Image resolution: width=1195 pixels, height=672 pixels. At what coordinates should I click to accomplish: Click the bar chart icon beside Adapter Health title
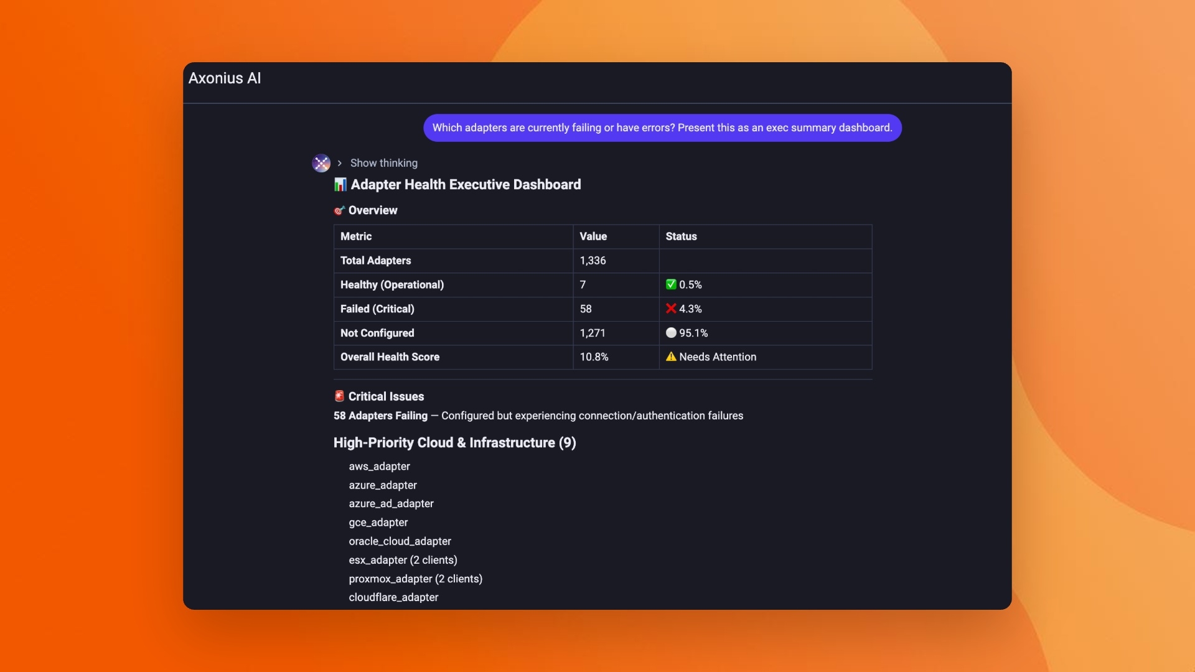coord(340,185)
